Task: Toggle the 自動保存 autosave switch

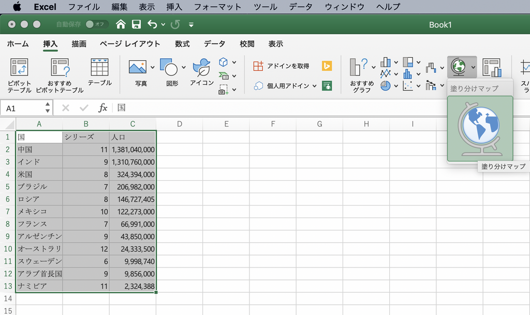Action: [94, 24]
